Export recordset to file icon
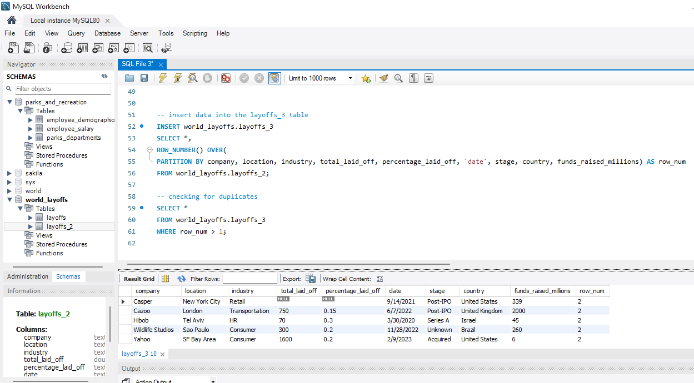Viewport: 694px width, 383px height. [311, 279]
